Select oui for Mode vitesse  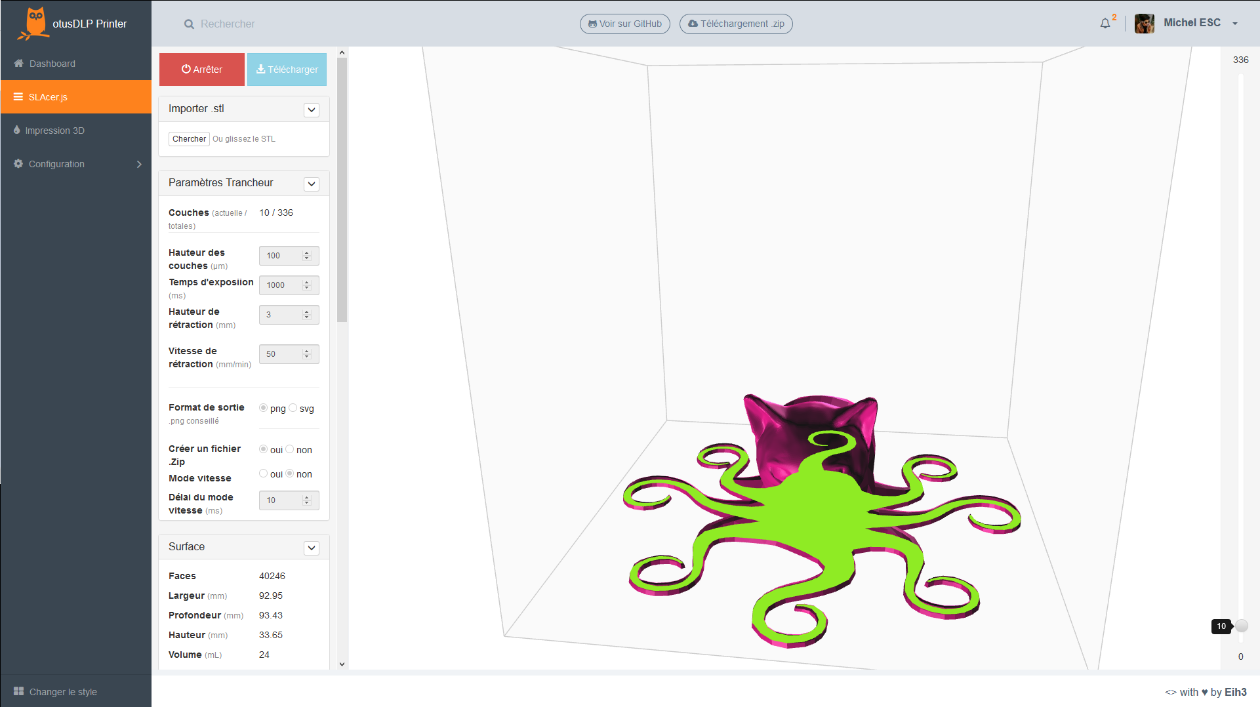263,474
